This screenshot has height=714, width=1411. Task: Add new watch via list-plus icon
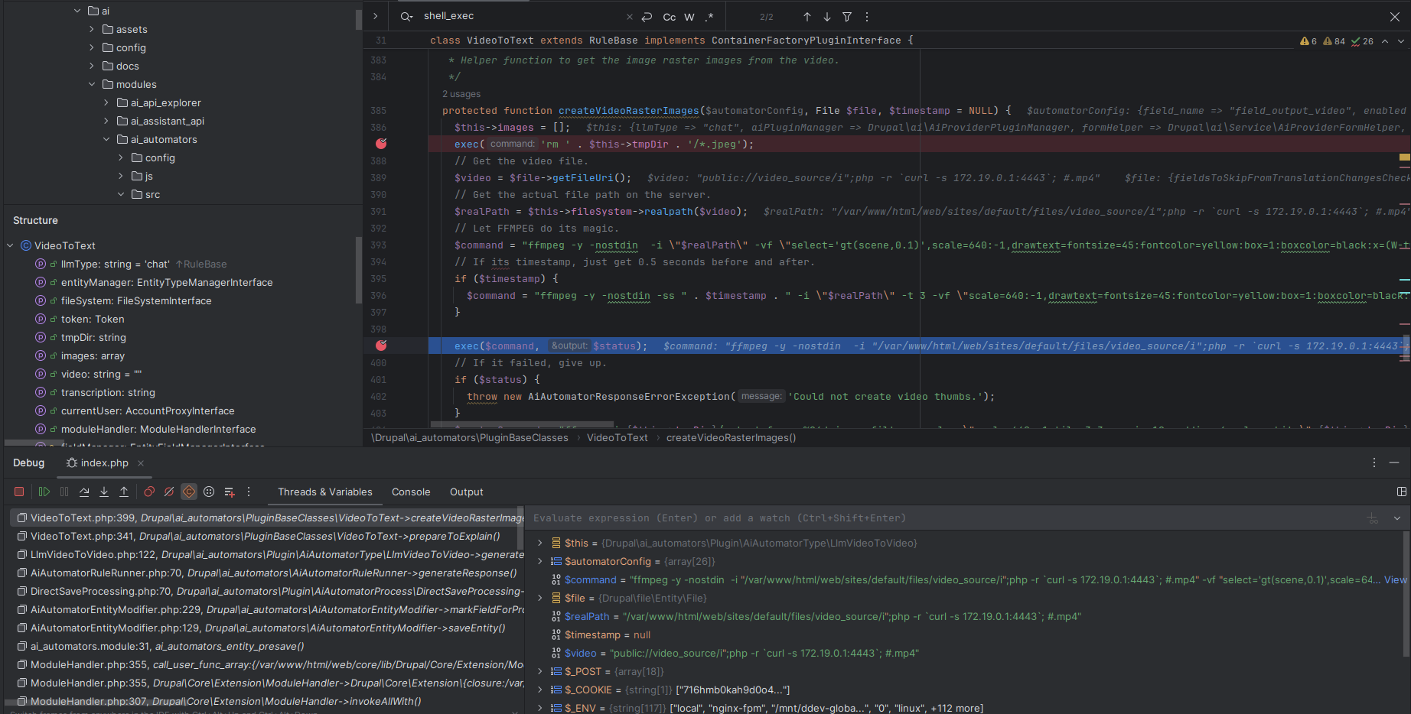pyautogui.click(x=229, y=492)
